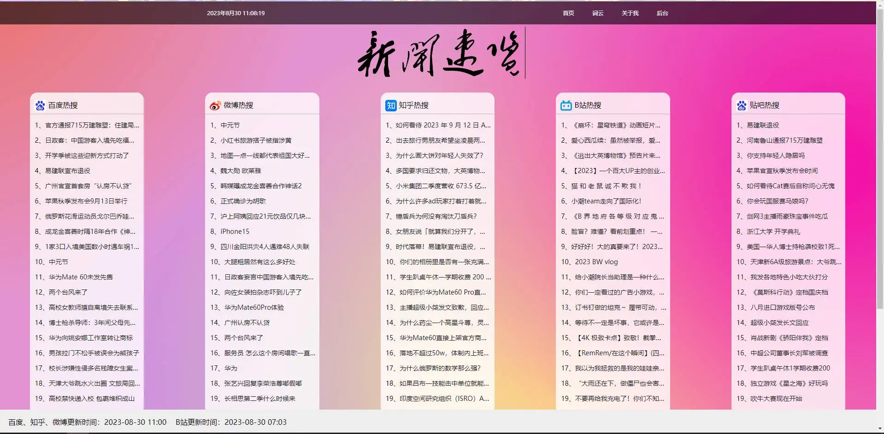Open Zhihu item 小米集团二季度营收 673.5 亿
Image resolution: width=884 pixels, height=434 pixels.
pyautogui.click(x=436, y=186)
